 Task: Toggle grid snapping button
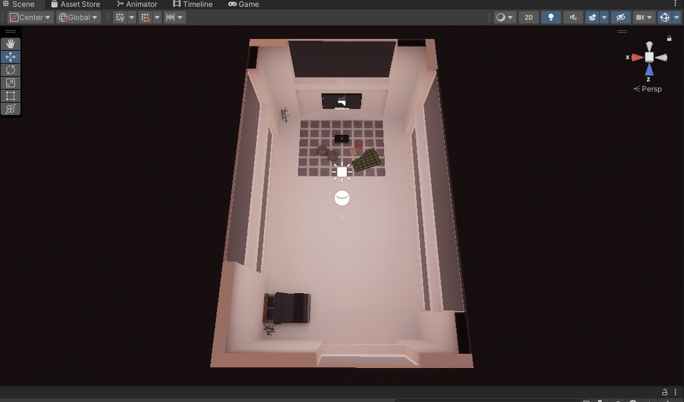(145, 17)
